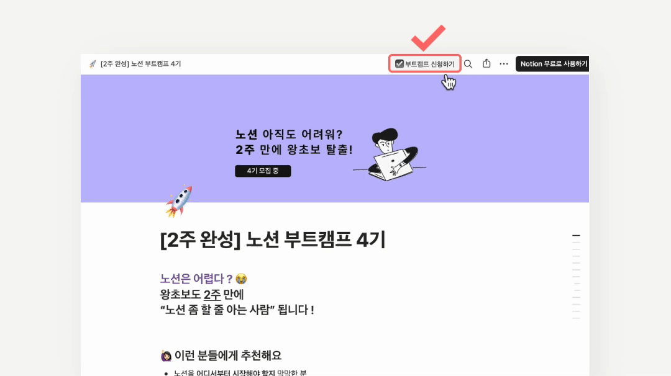Jump to the last table-of-contents marker
This screenshot has width=671, height=376.
point(576,318)
